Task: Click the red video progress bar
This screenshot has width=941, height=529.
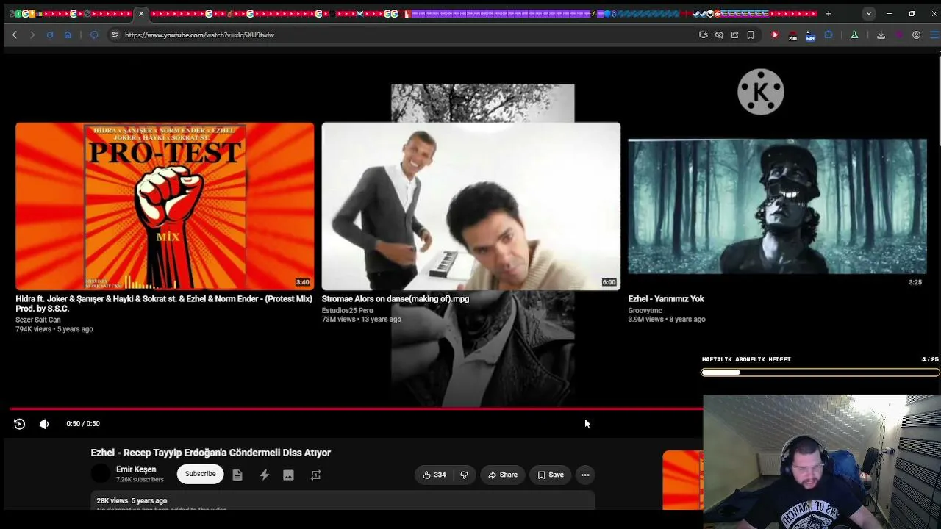Action: (x=357, y=409)
